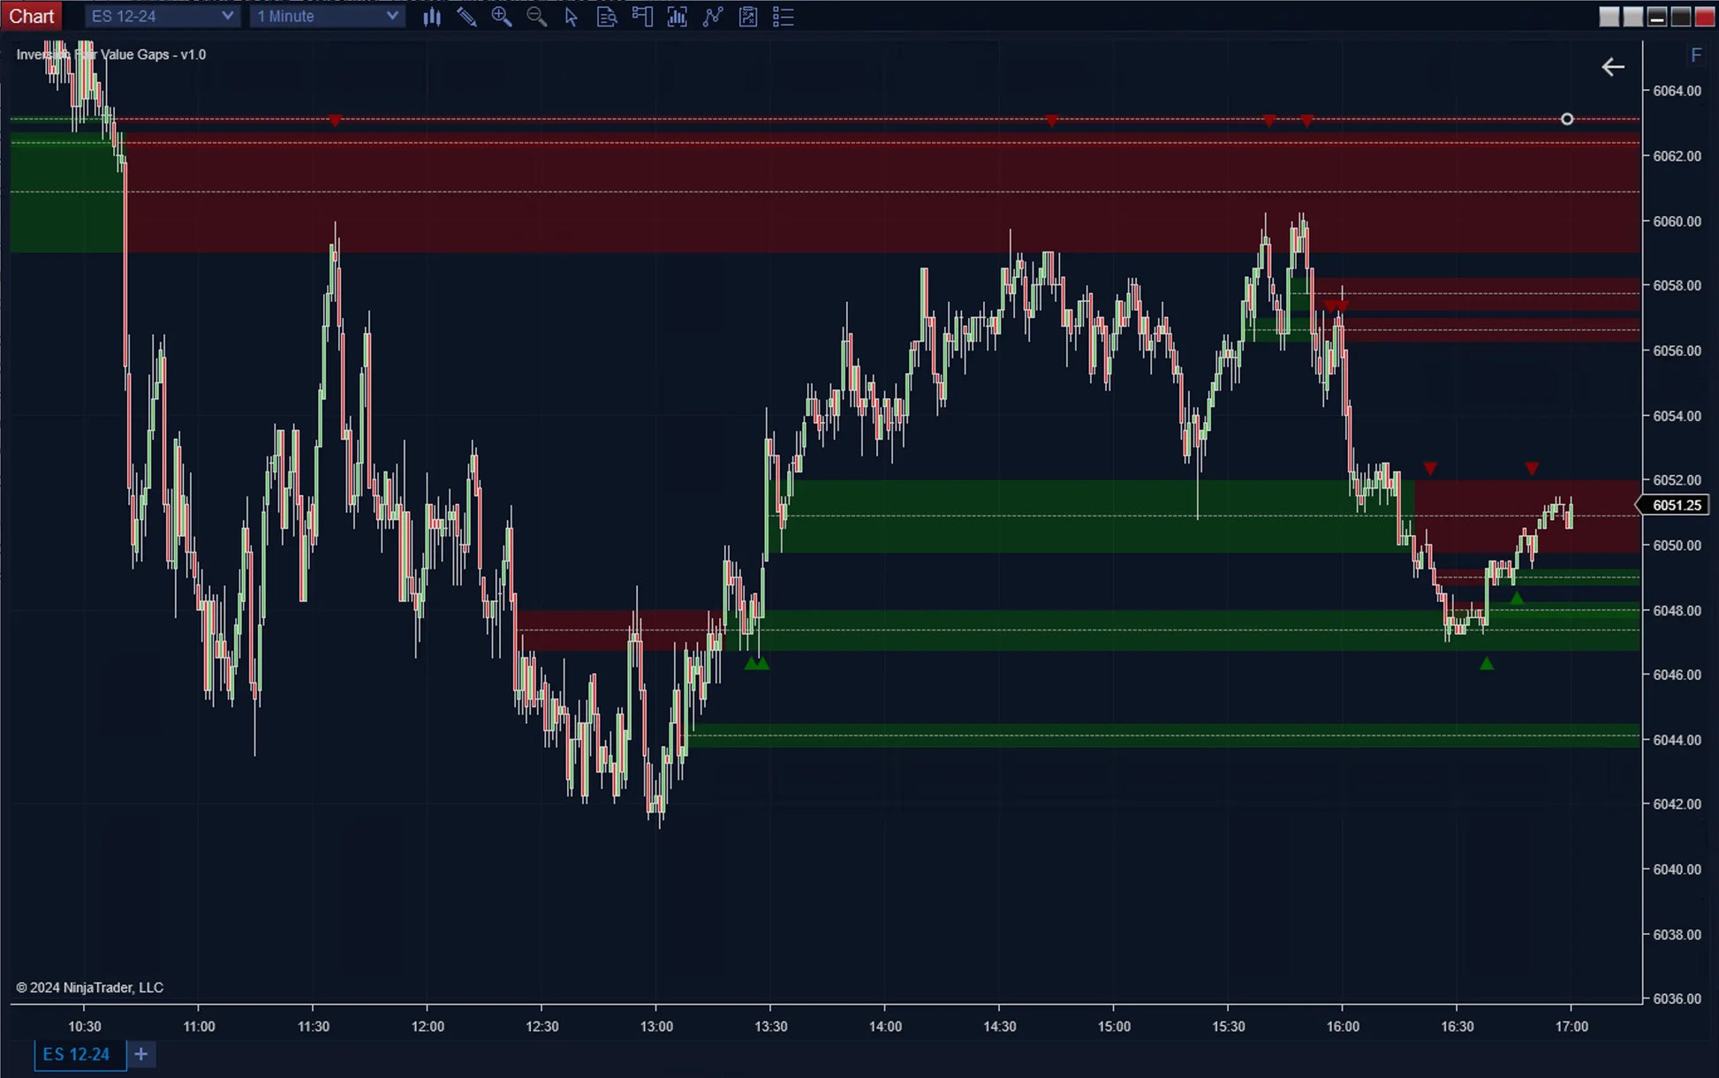Open the Chart Trader icon

coord(642,17)
